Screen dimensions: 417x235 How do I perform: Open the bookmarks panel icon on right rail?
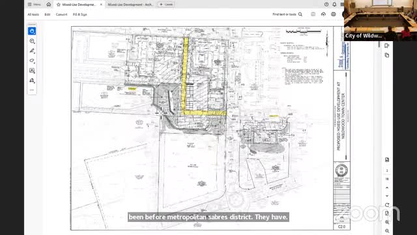(387, 46)
